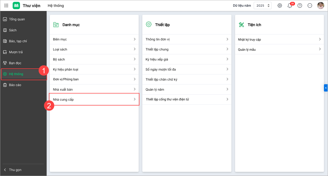Click chevron next to Thiết lập chung

tap(227, 49)
